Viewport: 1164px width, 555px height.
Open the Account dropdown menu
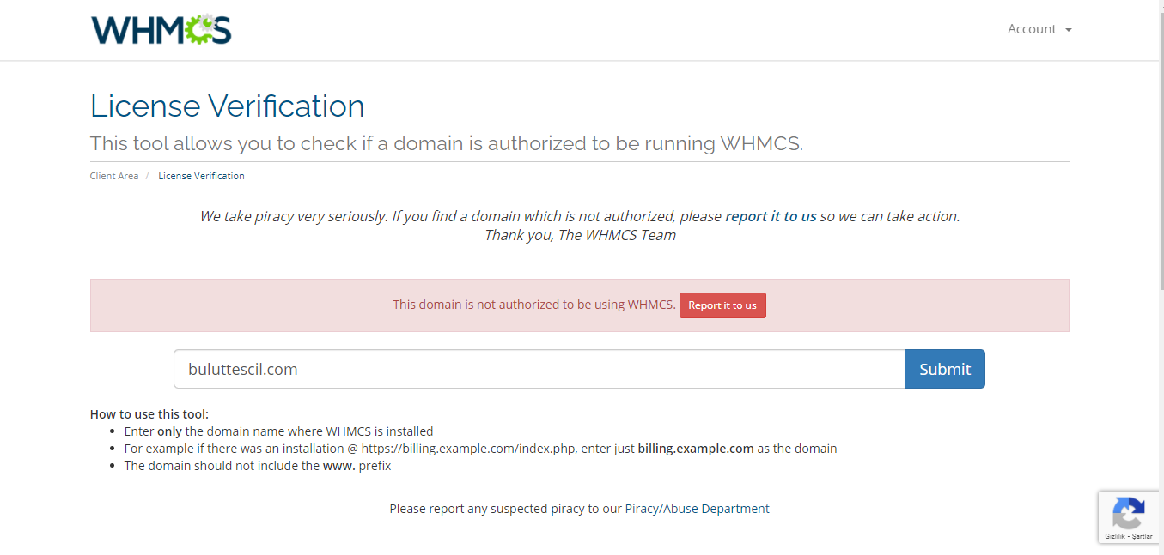1039,29
